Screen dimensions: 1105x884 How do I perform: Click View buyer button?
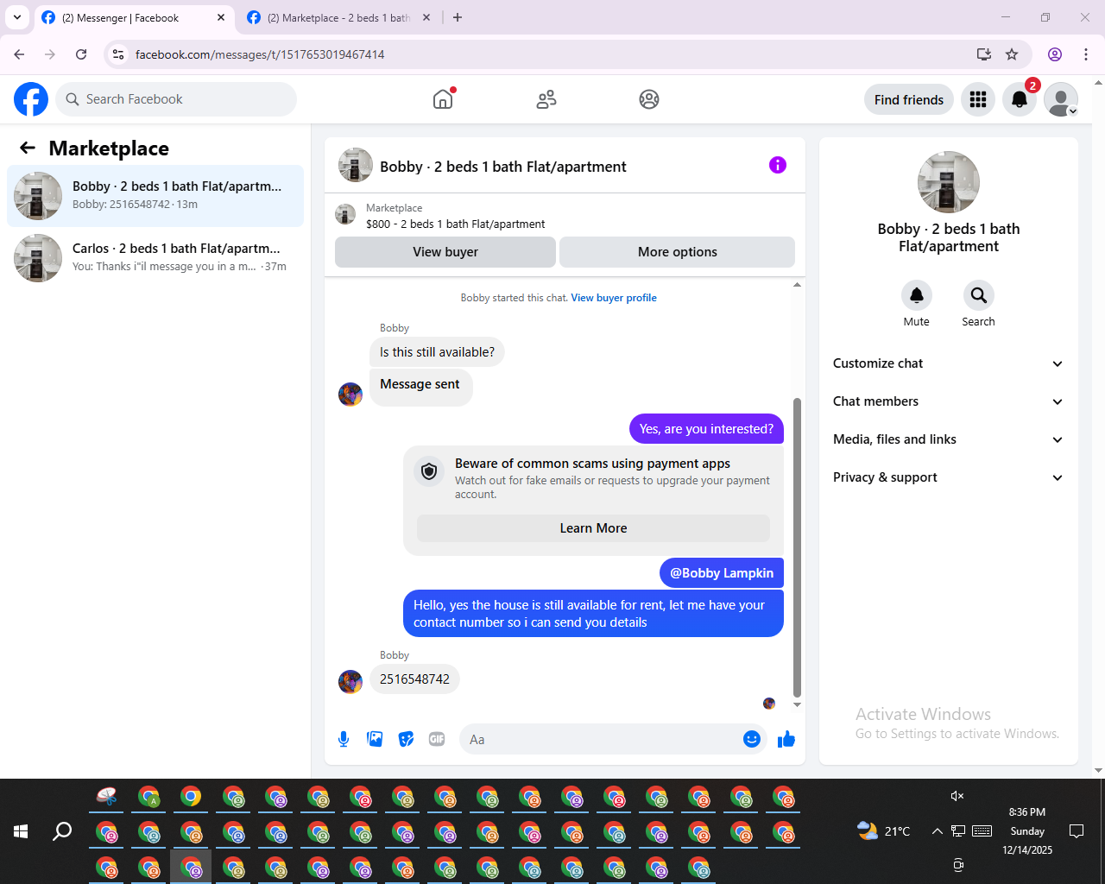(445, 252)
